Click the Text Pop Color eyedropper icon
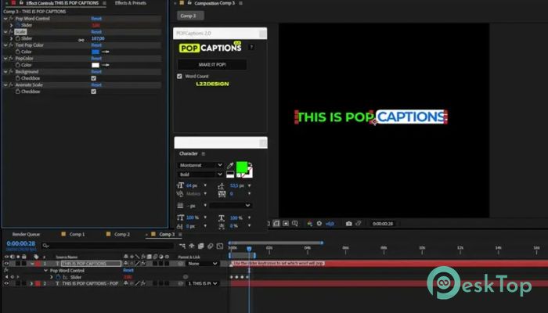This screenshot has width=548, height=313. pyautogui.click(x=105, y=52)
